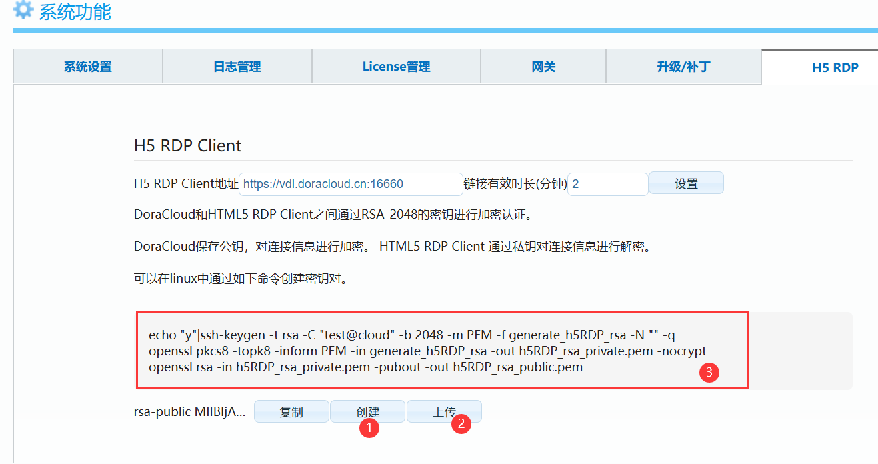This screenshot has height=464, width=878.
Task: Click the 链接有效时长 minutes input field
Action: coord(607,183)
